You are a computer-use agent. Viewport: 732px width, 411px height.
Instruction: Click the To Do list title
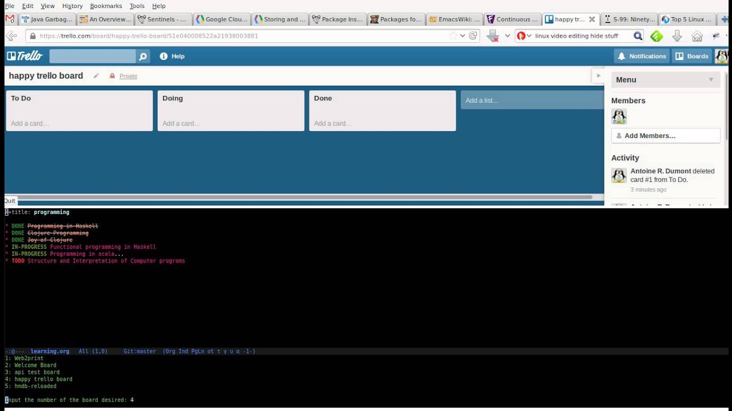(21, 98)
